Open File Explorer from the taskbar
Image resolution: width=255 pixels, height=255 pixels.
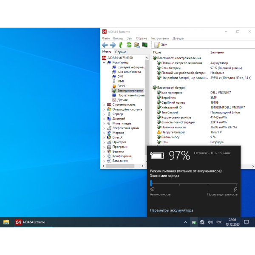point(6,222)
